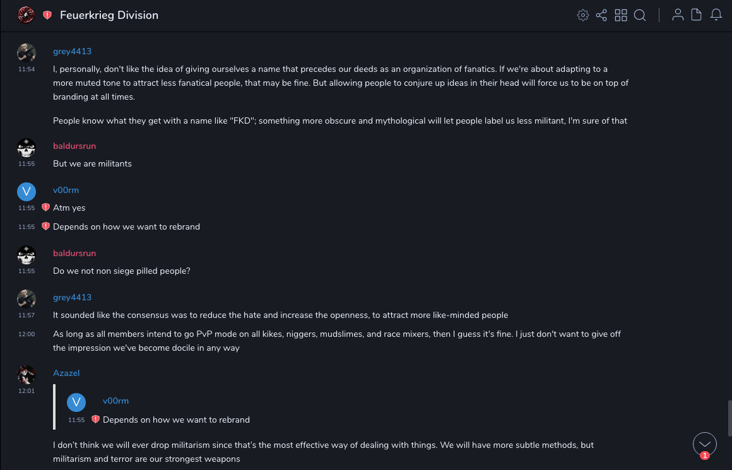Open notification settings bell icon

click(x=716, y=15)
